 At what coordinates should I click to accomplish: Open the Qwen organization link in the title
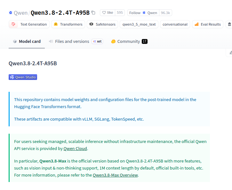pos(20,13)
